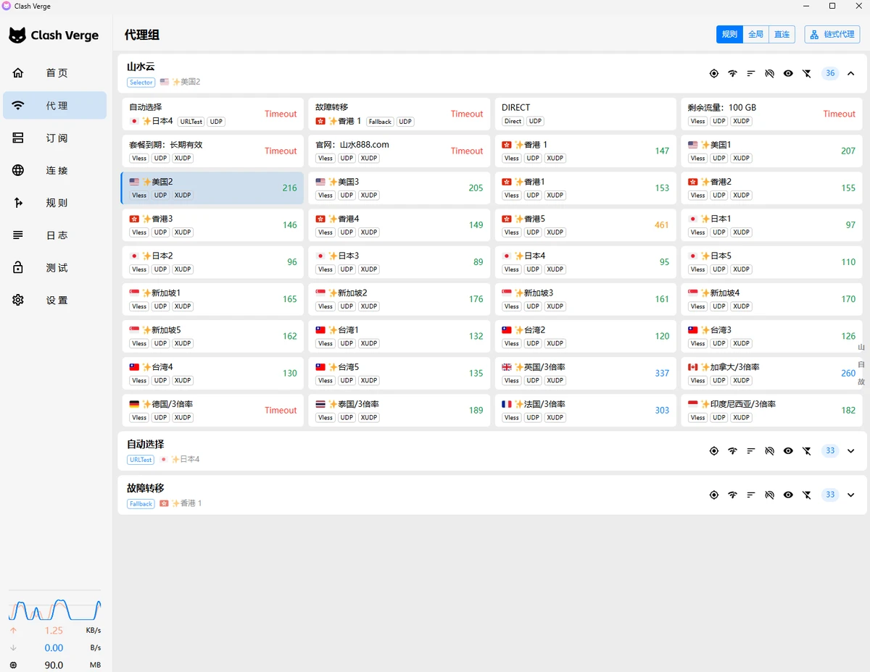Click the 260 delay on 加拿大/3倍率 card
This screenshot has height=672, width=870.
click(x=848, y=373)
